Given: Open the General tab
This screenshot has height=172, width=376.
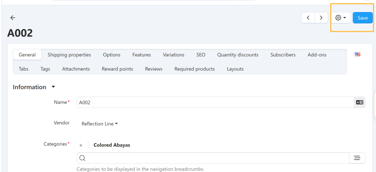Looking at the screenshot, I should point(27,55).
